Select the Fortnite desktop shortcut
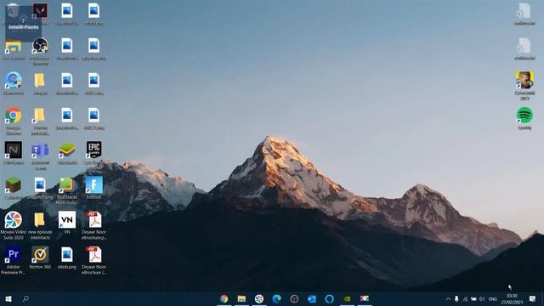Viewport: 544px width, 306px height. point(93,184)
